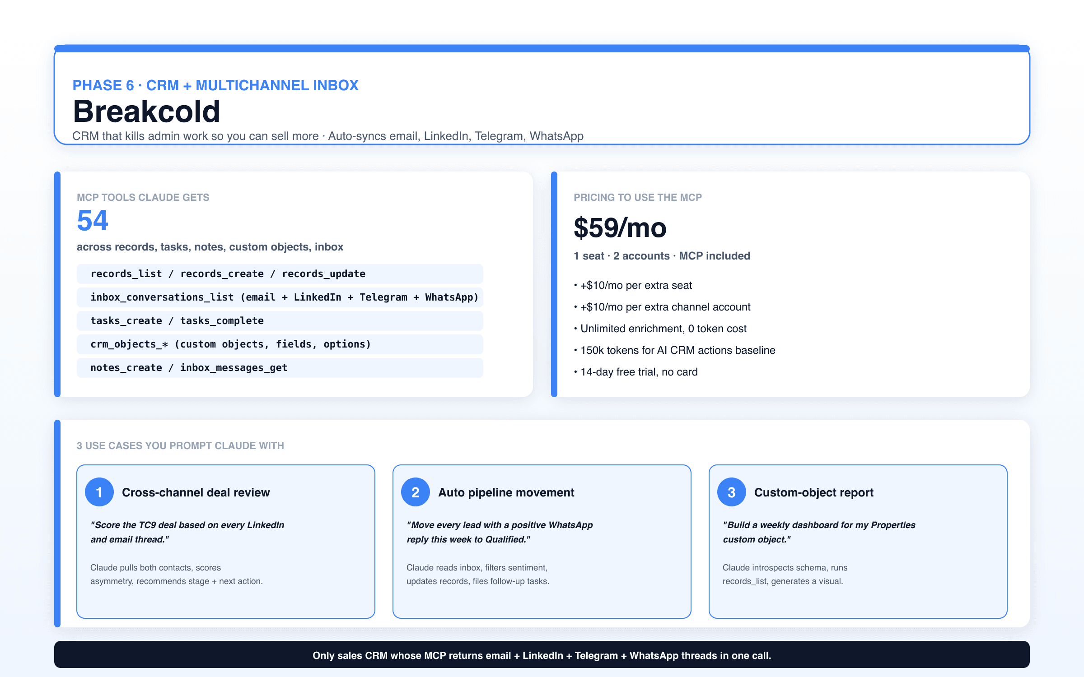1084x677 pixels.
Task: Click 'Claude introspects schema, runs' description
Action: [x=785, y=574]
